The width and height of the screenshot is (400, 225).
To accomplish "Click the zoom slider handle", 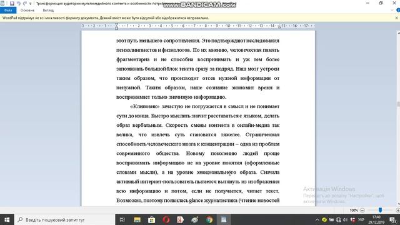I will [380, 210].
